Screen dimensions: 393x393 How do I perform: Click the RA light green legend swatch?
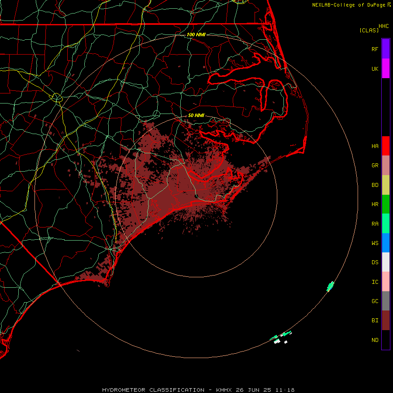point(386,224)
